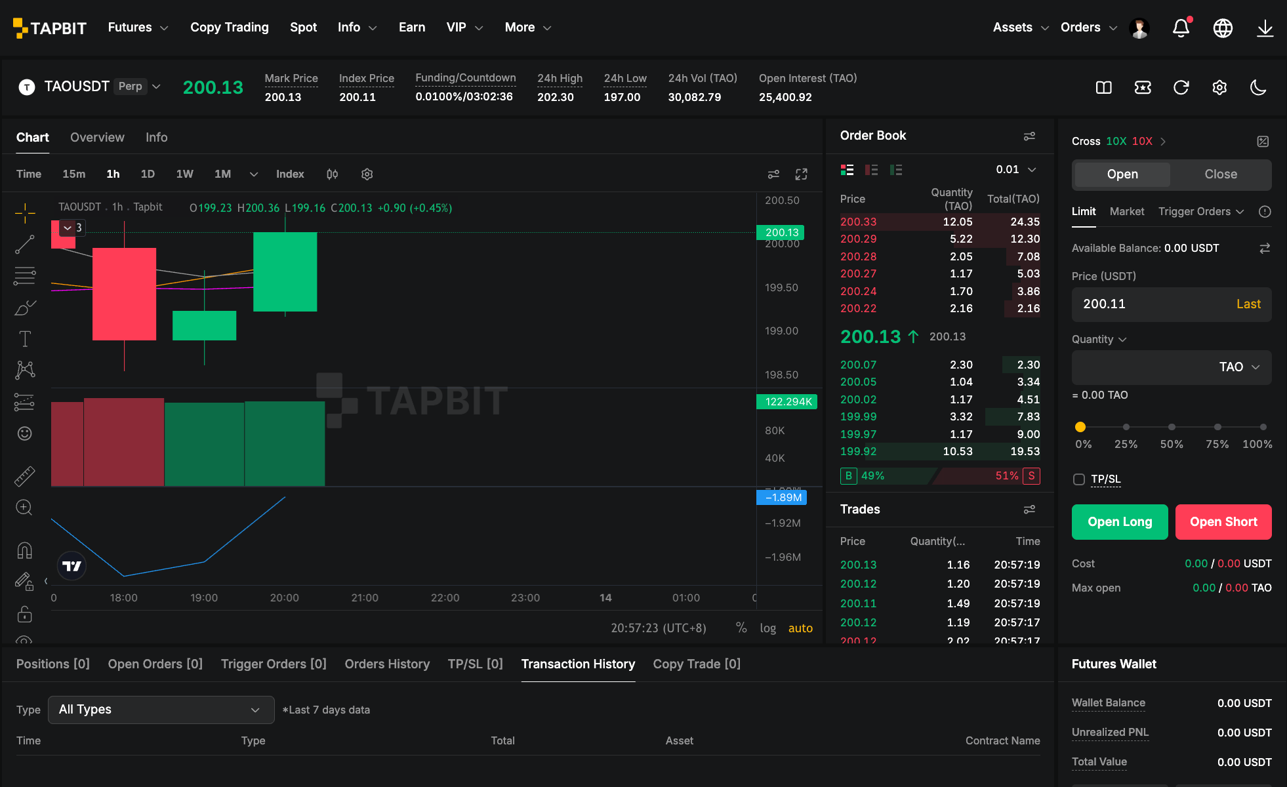Open order book 0.01 precision dropdown
1287x787 pixels.
point(1016,169)
